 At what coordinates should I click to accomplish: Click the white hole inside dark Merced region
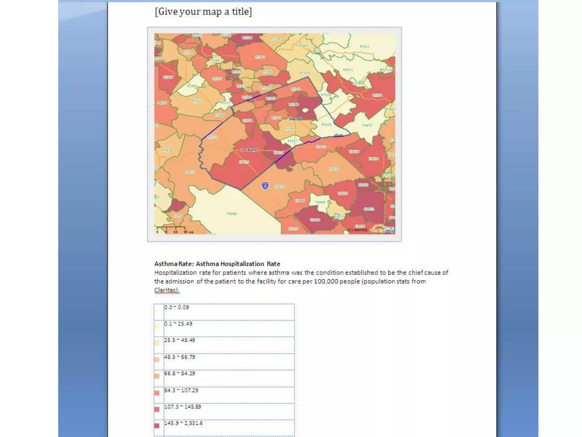click(x=305, y=110)
